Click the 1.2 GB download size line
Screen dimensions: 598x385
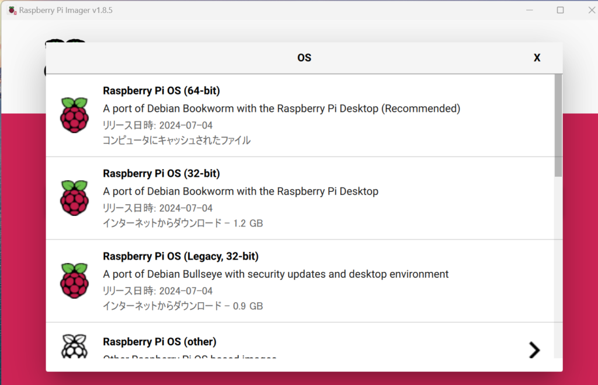(x=183, y=223)
